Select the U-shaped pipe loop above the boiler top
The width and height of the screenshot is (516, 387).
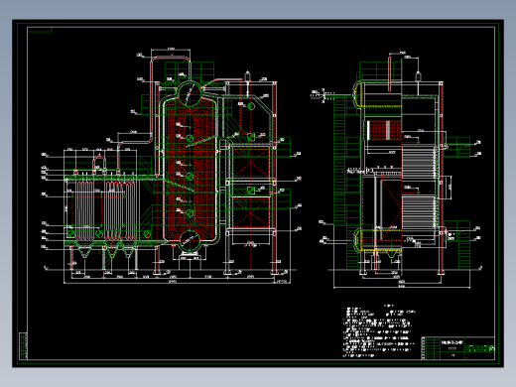tap(171, 69)
